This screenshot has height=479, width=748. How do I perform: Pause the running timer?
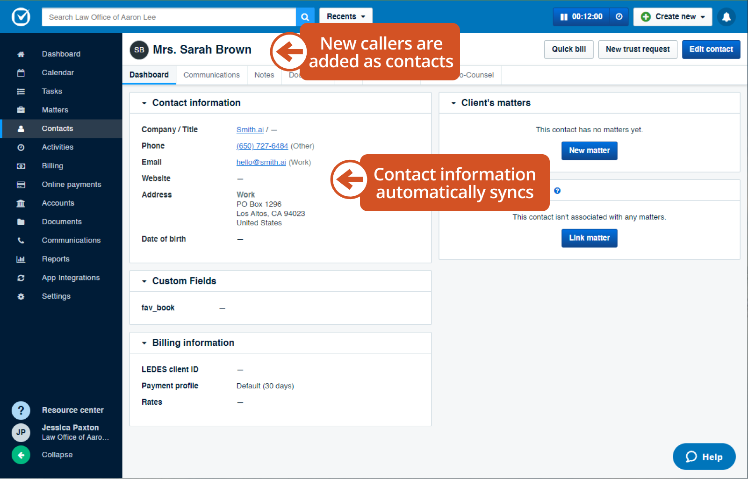(563, 17)
